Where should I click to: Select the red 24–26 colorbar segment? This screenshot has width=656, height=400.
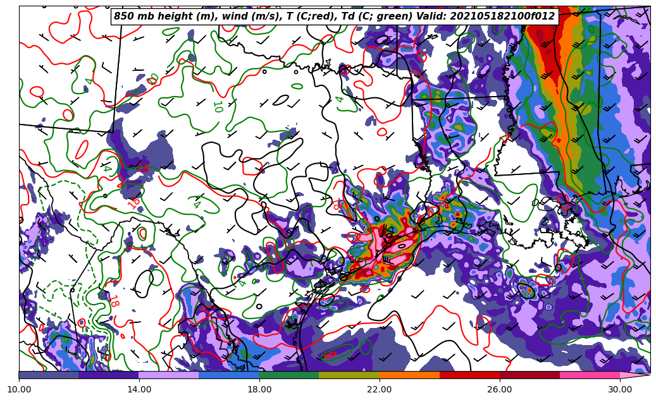(x=469, y=375)
